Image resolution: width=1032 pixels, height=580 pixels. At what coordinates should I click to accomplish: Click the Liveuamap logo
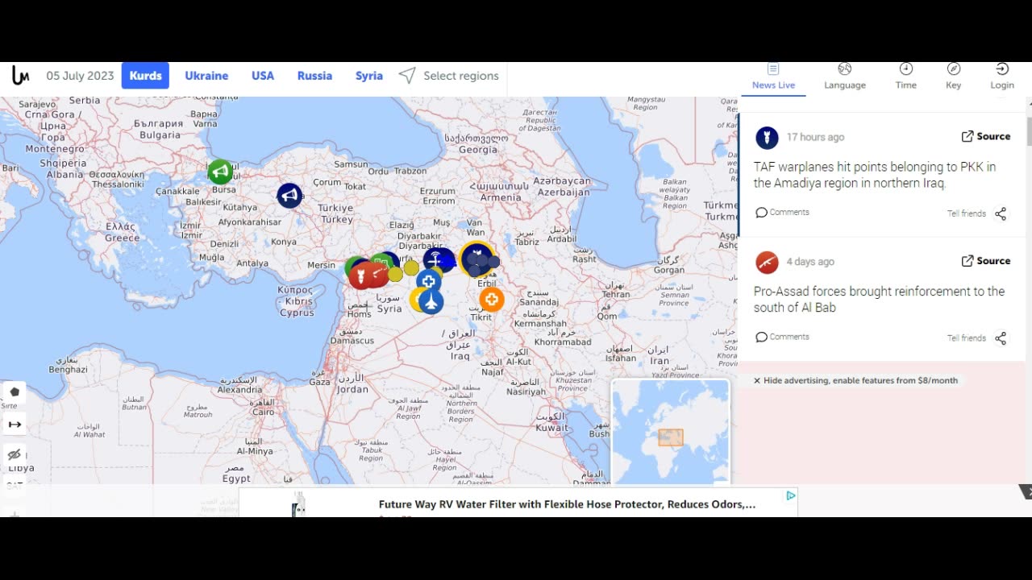point(21,76)
